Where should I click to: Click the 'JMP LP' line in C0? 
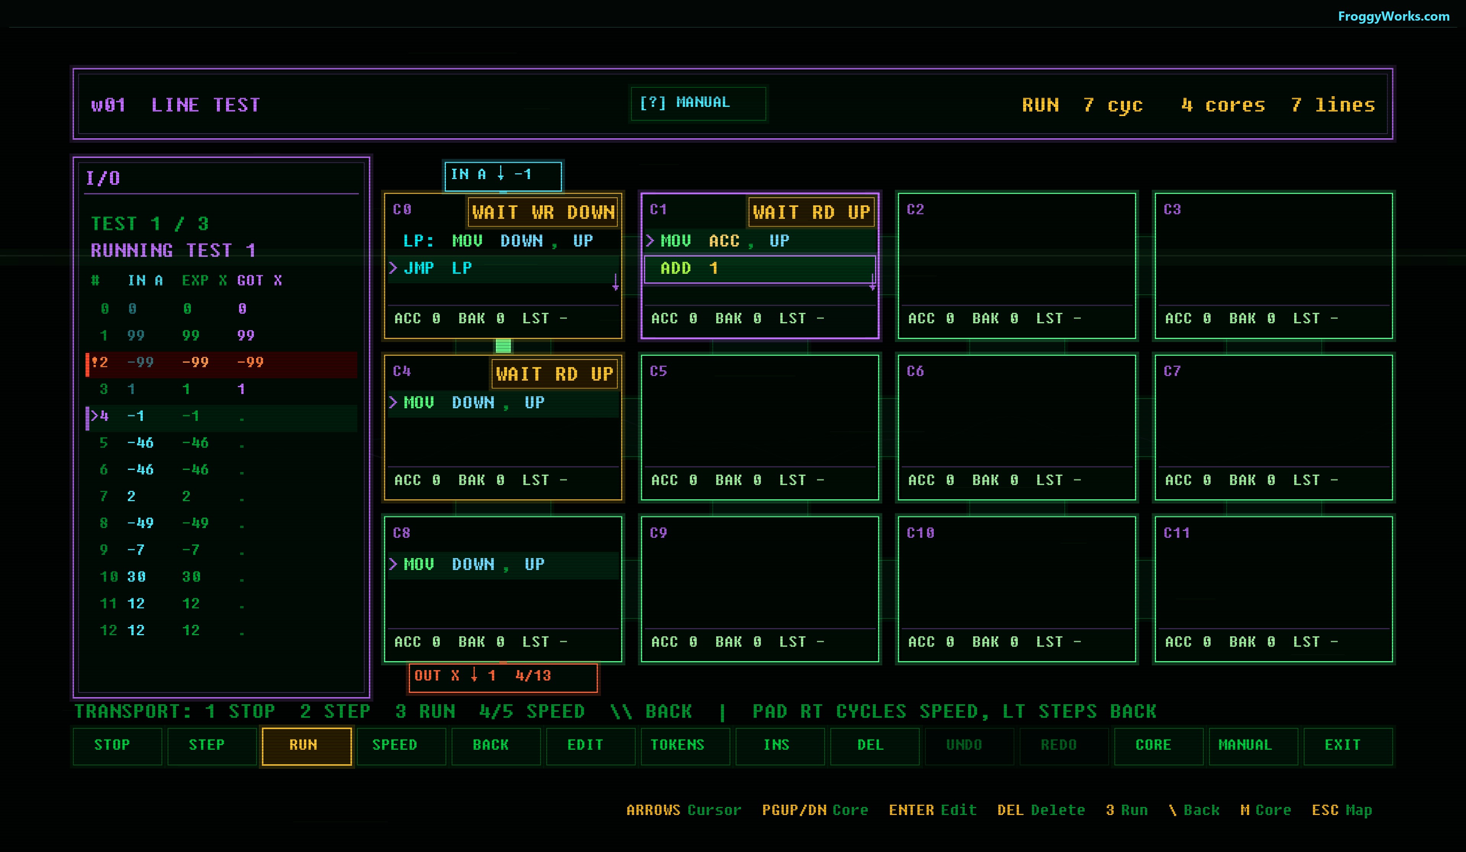point(503,268)
